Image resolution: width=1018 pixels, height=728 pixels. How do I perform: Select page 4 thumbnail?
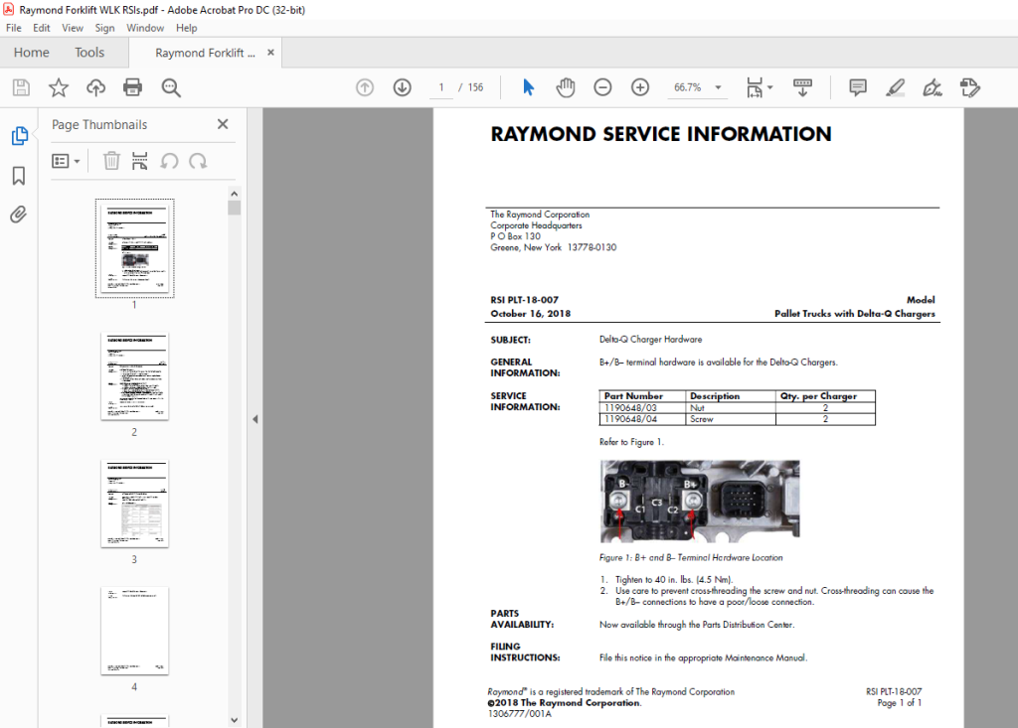coord(134,632)
